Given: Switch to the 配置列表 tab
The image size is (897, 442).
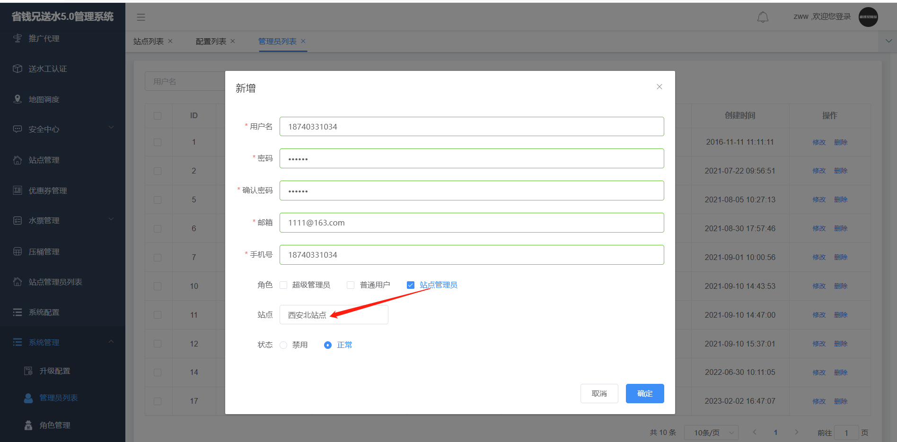Looking at the screenshot, I should pos(211,42).
